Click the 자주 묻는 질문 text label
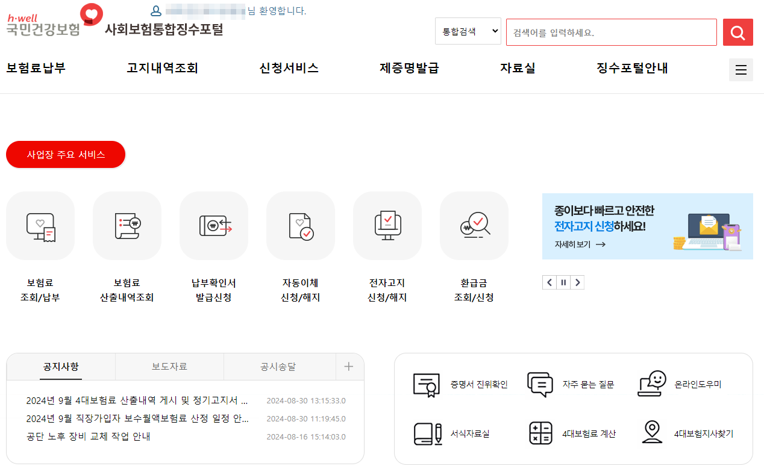Image resolution: width=764 pixels, height=475 pixels. [588, 385]
